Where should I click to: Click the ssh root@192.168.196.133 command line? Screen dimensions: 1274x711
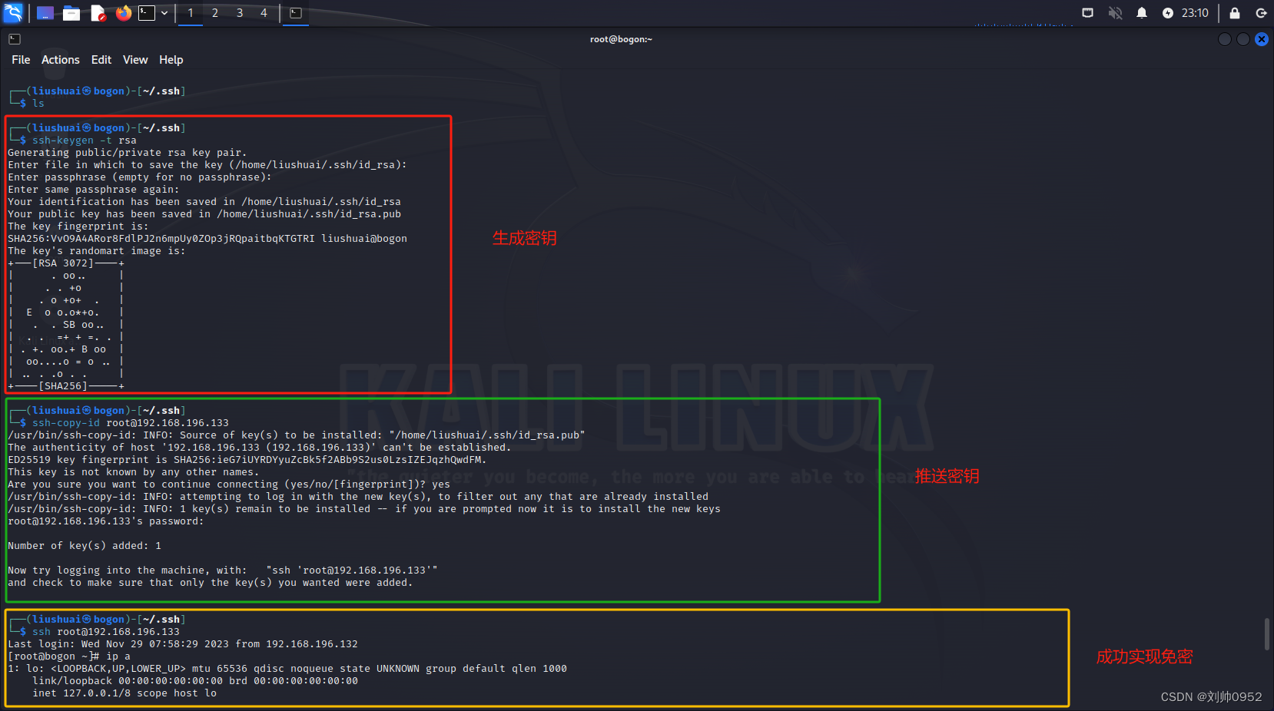(x=106, y=632)
